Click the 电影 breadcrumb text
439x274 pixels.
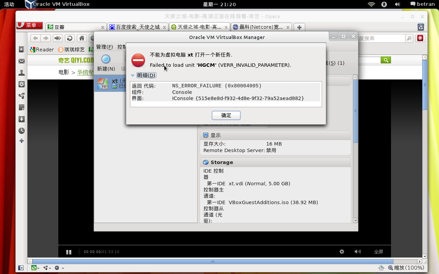click(x=64, y=72)
